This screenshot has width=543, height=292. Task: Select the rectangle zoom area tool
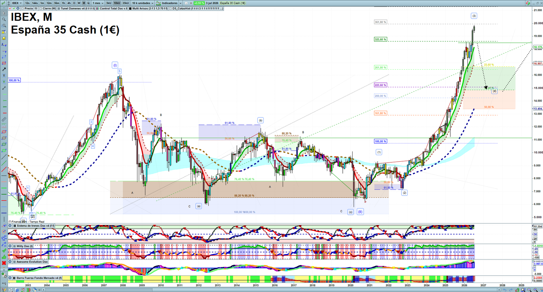pos(4,25)
